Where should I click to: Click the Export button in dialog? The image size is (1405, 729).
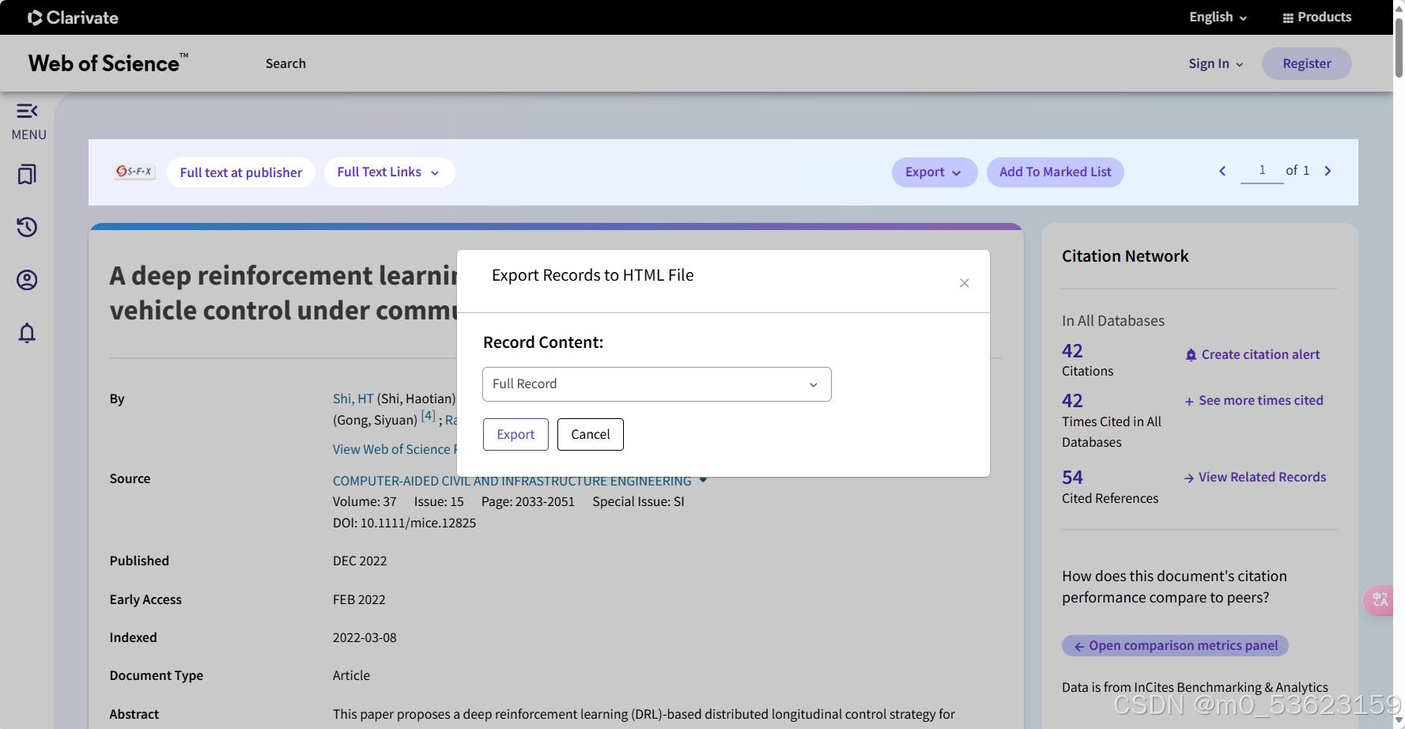pos(516,434)
